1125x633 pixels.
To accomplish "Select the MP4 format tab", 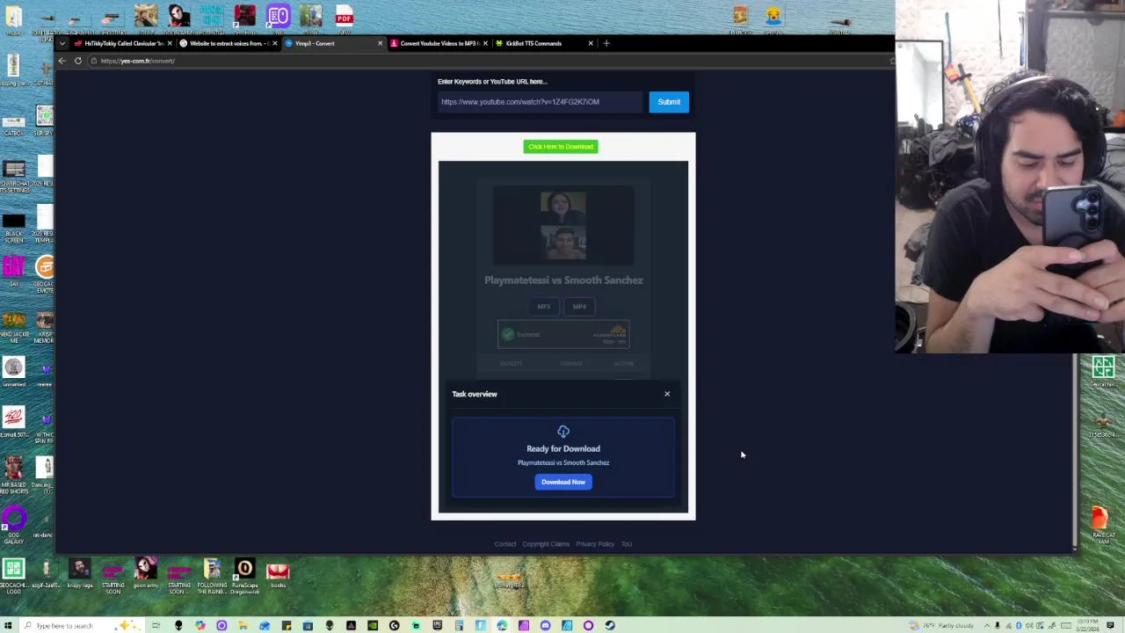I will pos(579,307).
